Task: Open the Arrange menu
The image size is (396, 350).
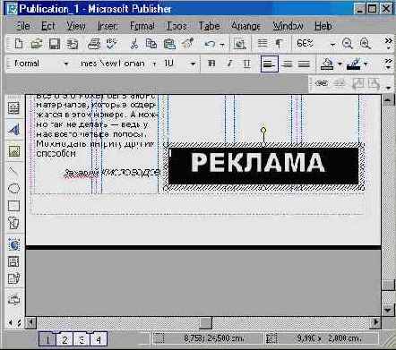Action: click(x=245, y=26)
